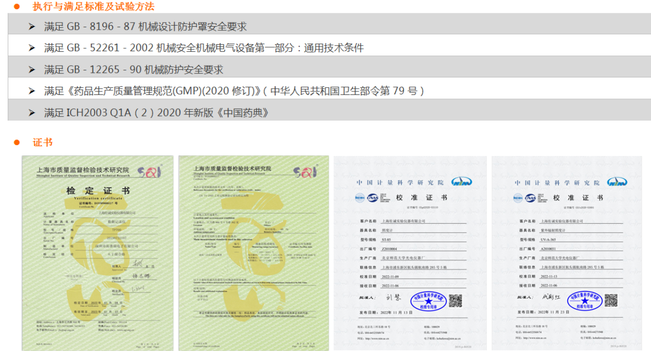Viewport: 651px width, 355px height.
Task: Click the NIM logo on ST-85 certificate
Action: coord(461,182)
